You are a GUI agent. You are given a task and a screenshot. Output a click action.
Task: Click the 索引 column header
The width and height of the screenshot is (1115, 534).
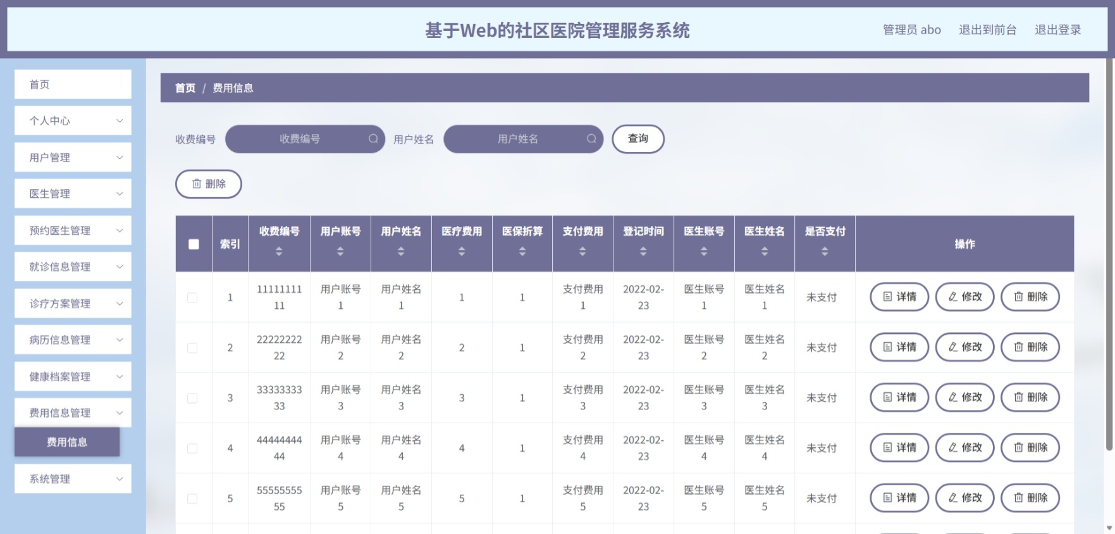pos(230,244)
